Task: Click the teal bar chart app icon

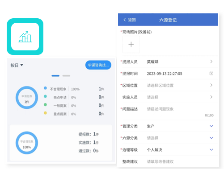Action: [25, 37]
